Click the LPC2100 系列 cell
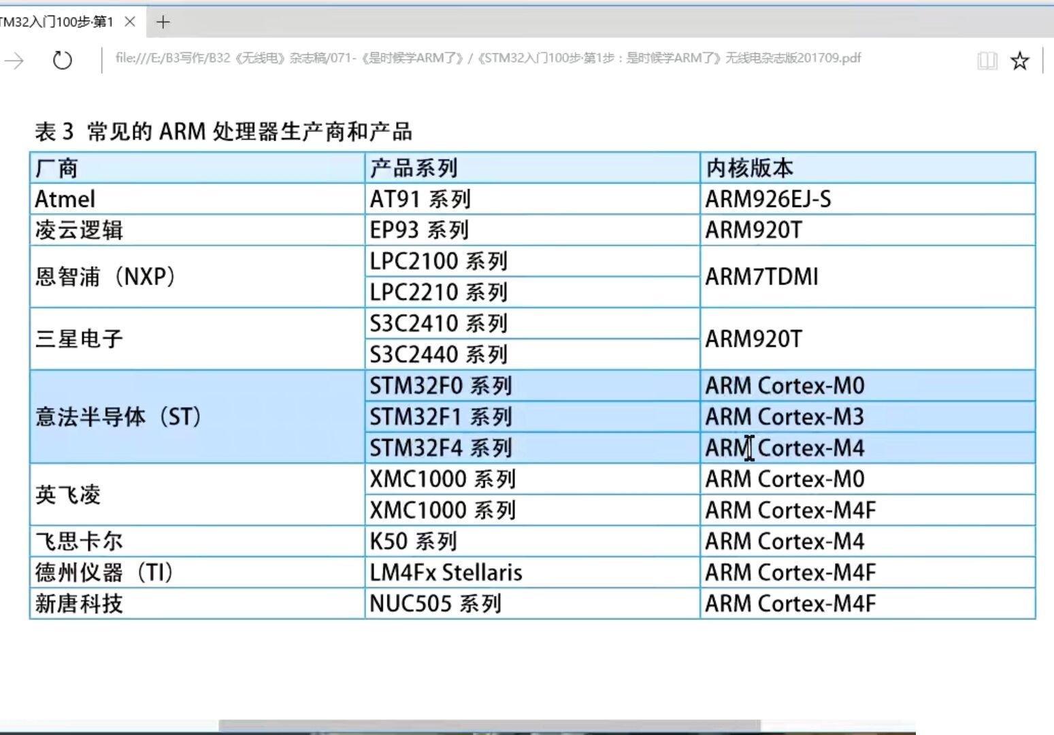 tap(532, 261)
